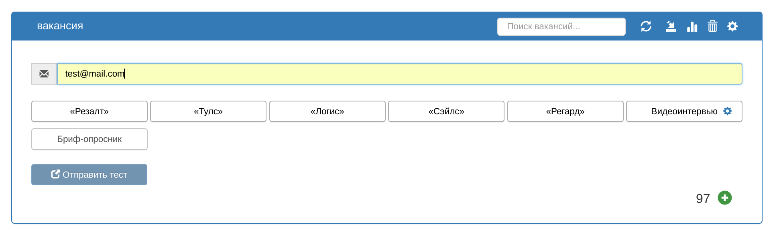This screenshot has width=777, height=235.
Task: Click the вакансия header title
Action: point(60,26)
